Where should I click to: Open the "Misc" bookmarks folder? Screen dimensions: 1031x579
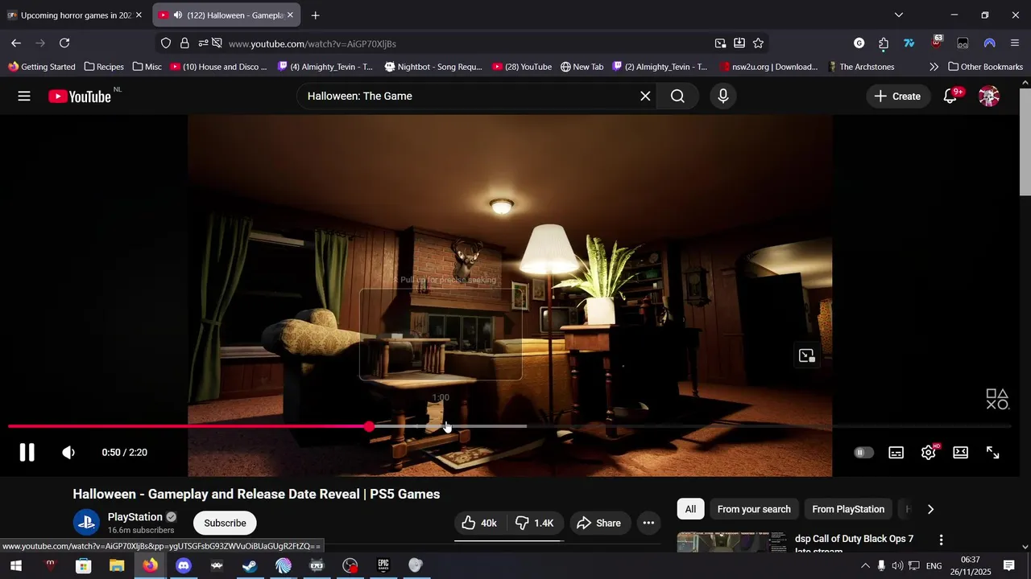tap(147, 67)
